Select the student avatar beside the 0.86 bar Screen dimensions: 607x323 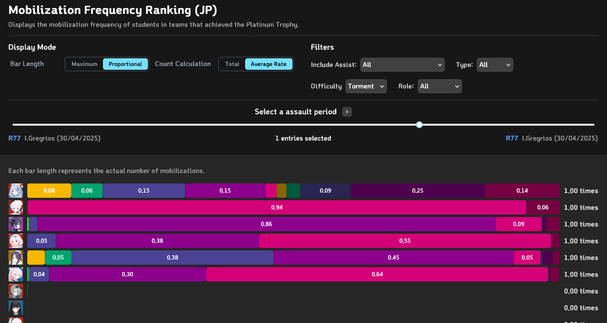[x=16, y=224]
